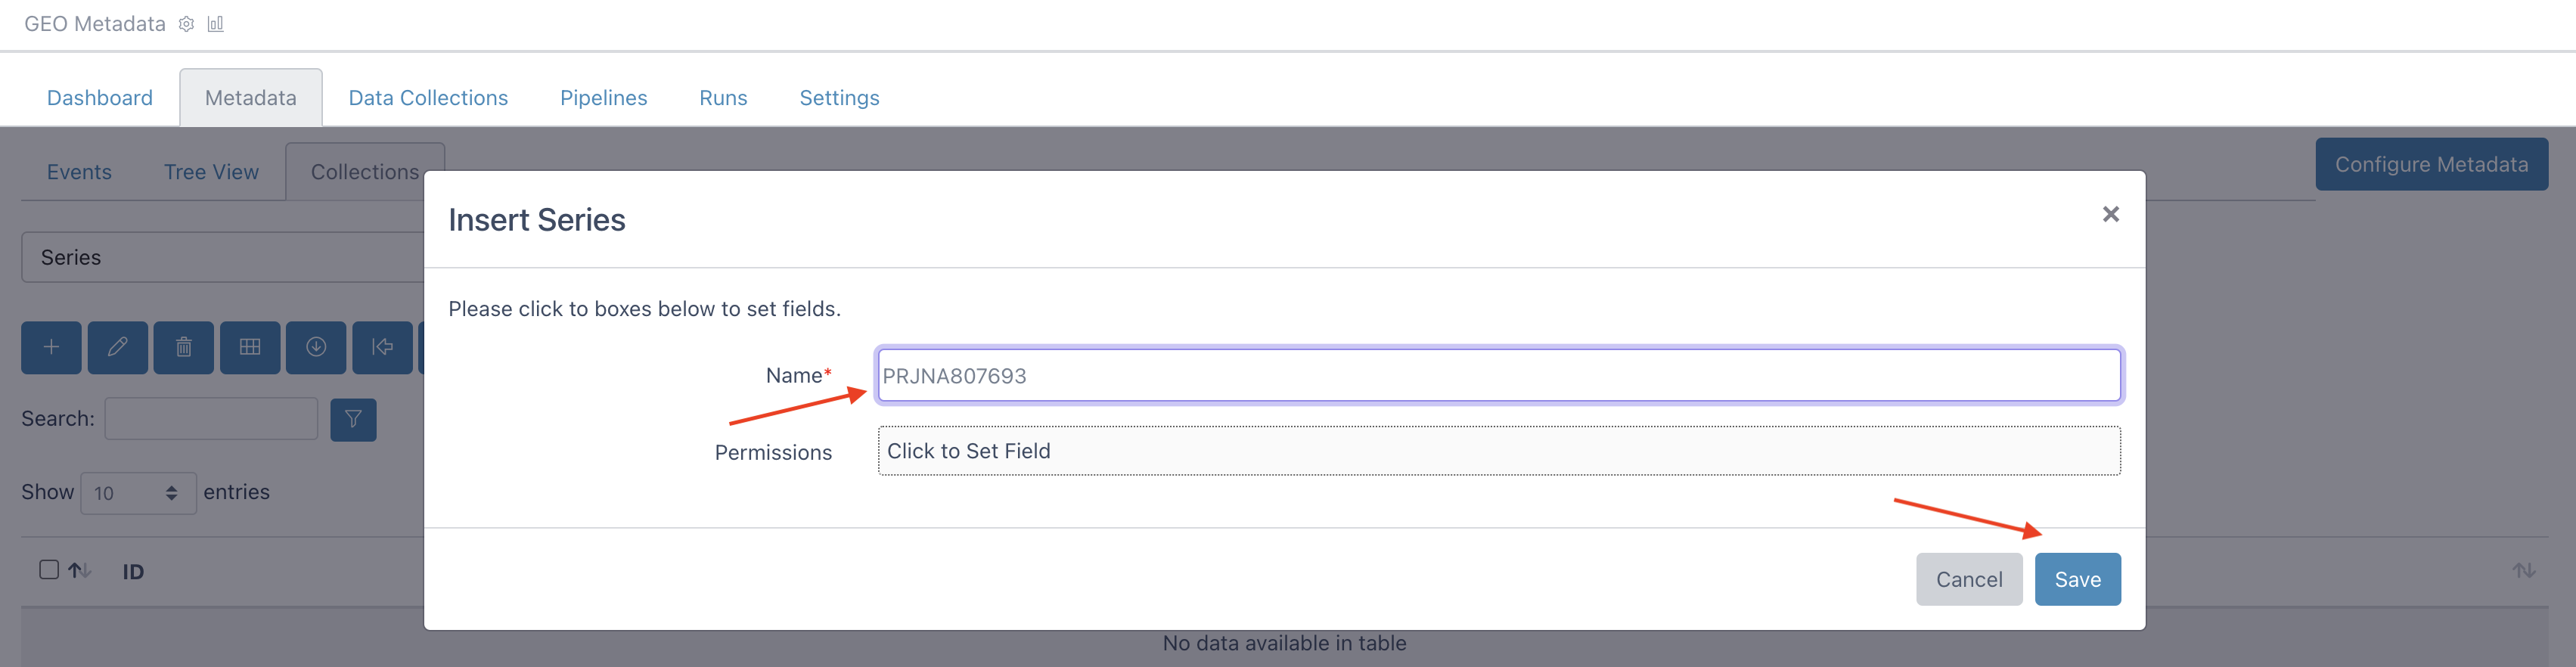Close the Insert Series dialog with X
2576x667 pixels.
click(2110, 214)
